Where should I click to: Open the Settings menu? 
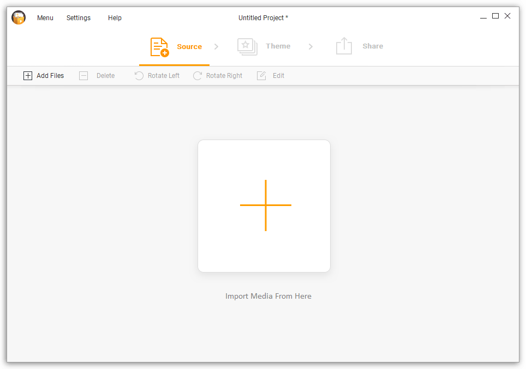pos(79,18)
